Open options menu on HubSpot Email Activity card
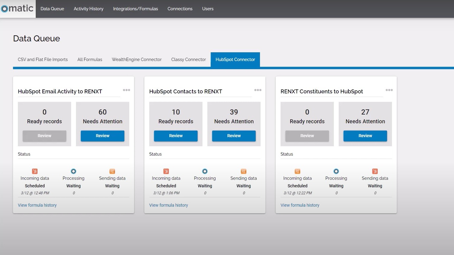 [x=127, y=90]
